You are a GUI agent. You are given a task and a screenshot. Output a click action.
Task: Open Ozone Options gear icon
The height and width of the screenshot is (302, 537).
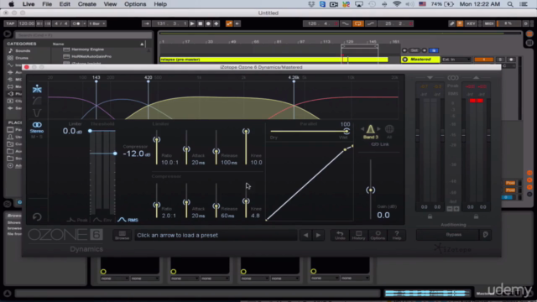(x=378, y=235)
